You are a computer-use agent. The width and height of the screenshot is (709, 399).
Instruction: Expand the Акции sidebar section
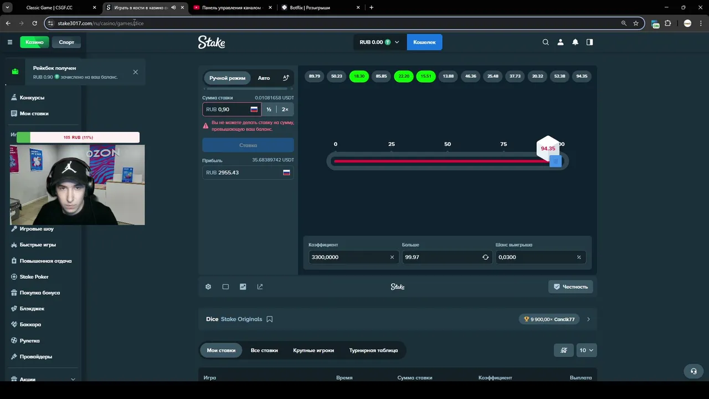(73, 380)
